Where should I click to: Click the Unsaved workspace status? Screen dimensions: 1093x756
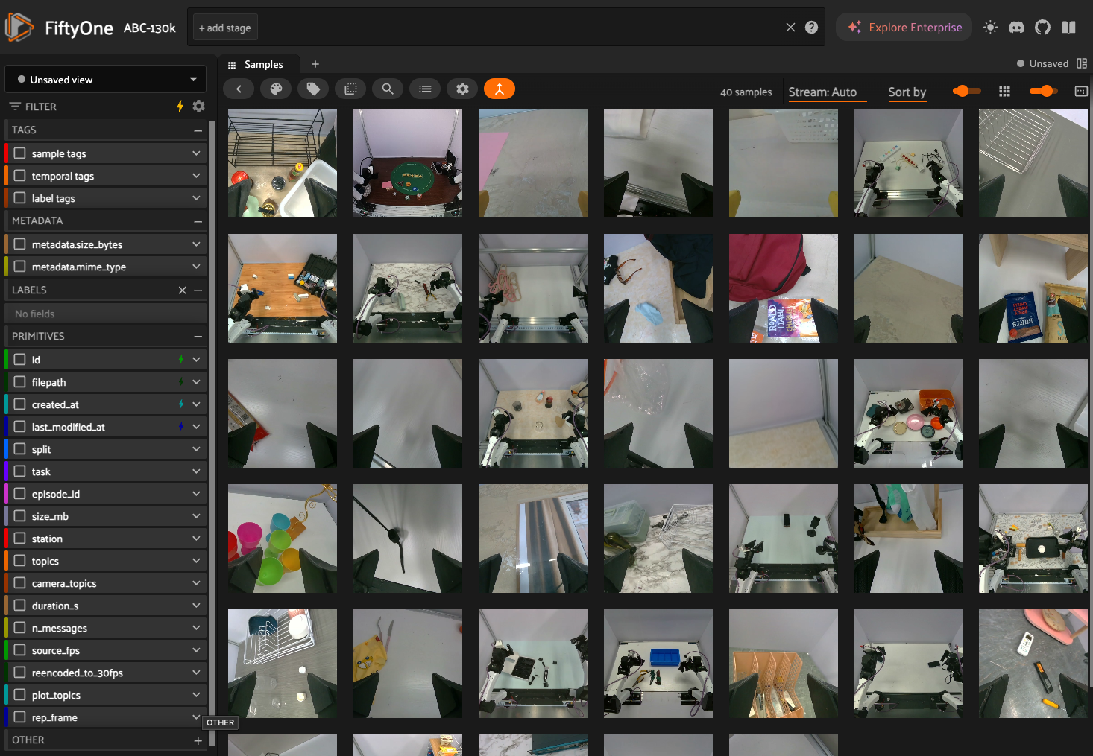point(1042,63)
